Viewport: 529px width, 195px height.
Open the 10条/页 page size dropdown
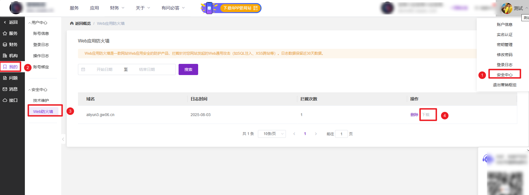(272, 134)
